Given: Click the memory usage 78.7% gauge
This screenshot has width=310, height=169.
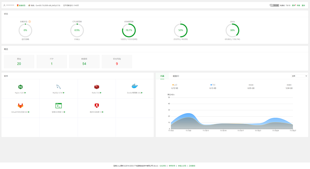Looking at the screenshot, I should tap(129, 30).
